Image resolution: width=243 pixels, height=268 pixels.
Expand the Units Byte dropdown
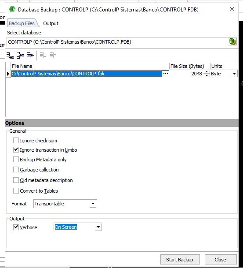pos(234,74)
